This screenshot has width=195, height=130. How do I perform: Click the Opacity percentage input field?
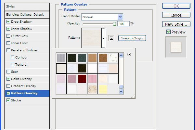tap(123, 24)
